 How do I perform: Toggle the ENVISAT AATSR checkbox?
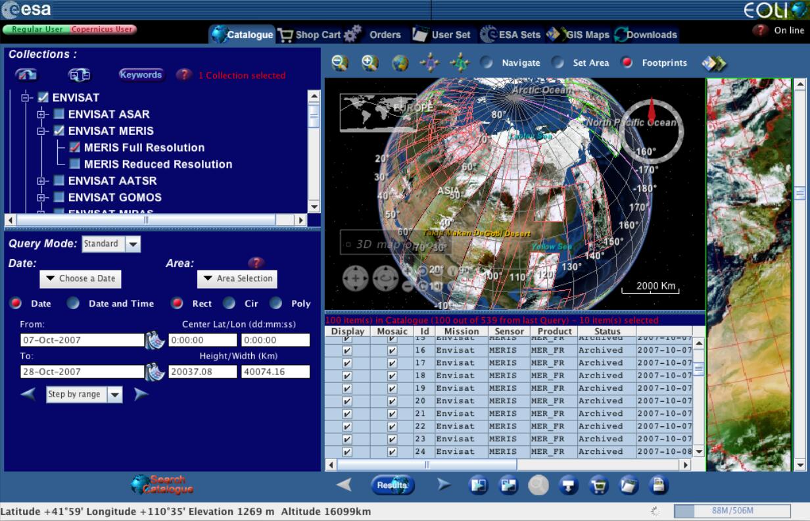(x=59, y=180)
